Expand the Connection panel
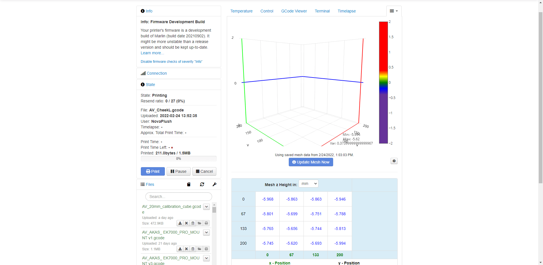543x265 pixels. 157,73
